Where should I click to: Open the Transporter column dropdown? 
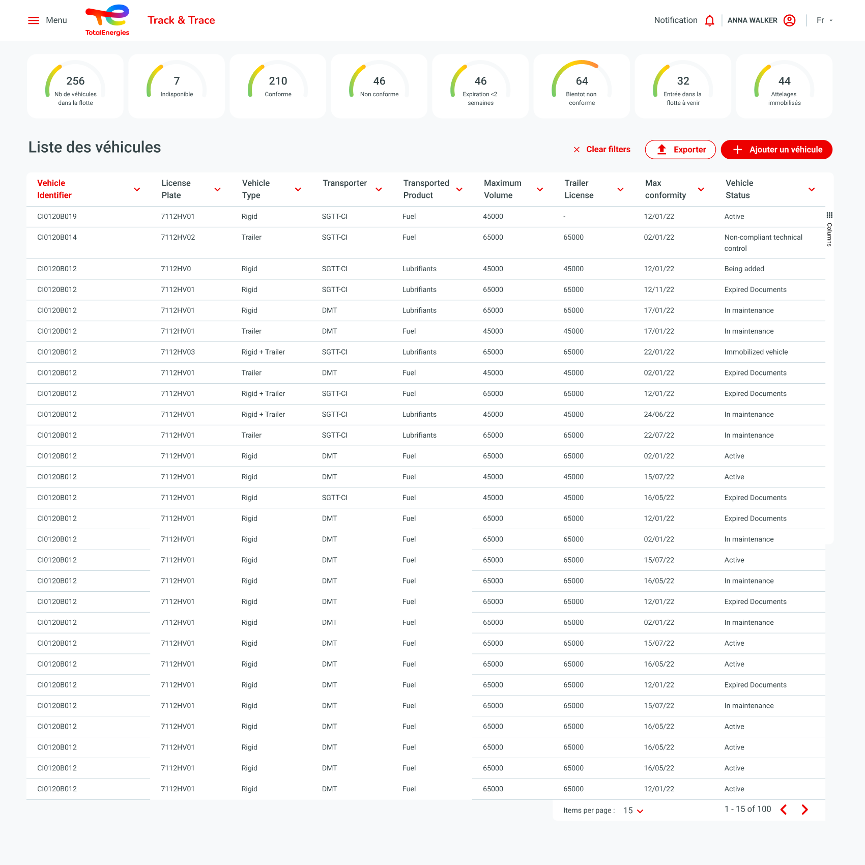(x=379, y=189)
